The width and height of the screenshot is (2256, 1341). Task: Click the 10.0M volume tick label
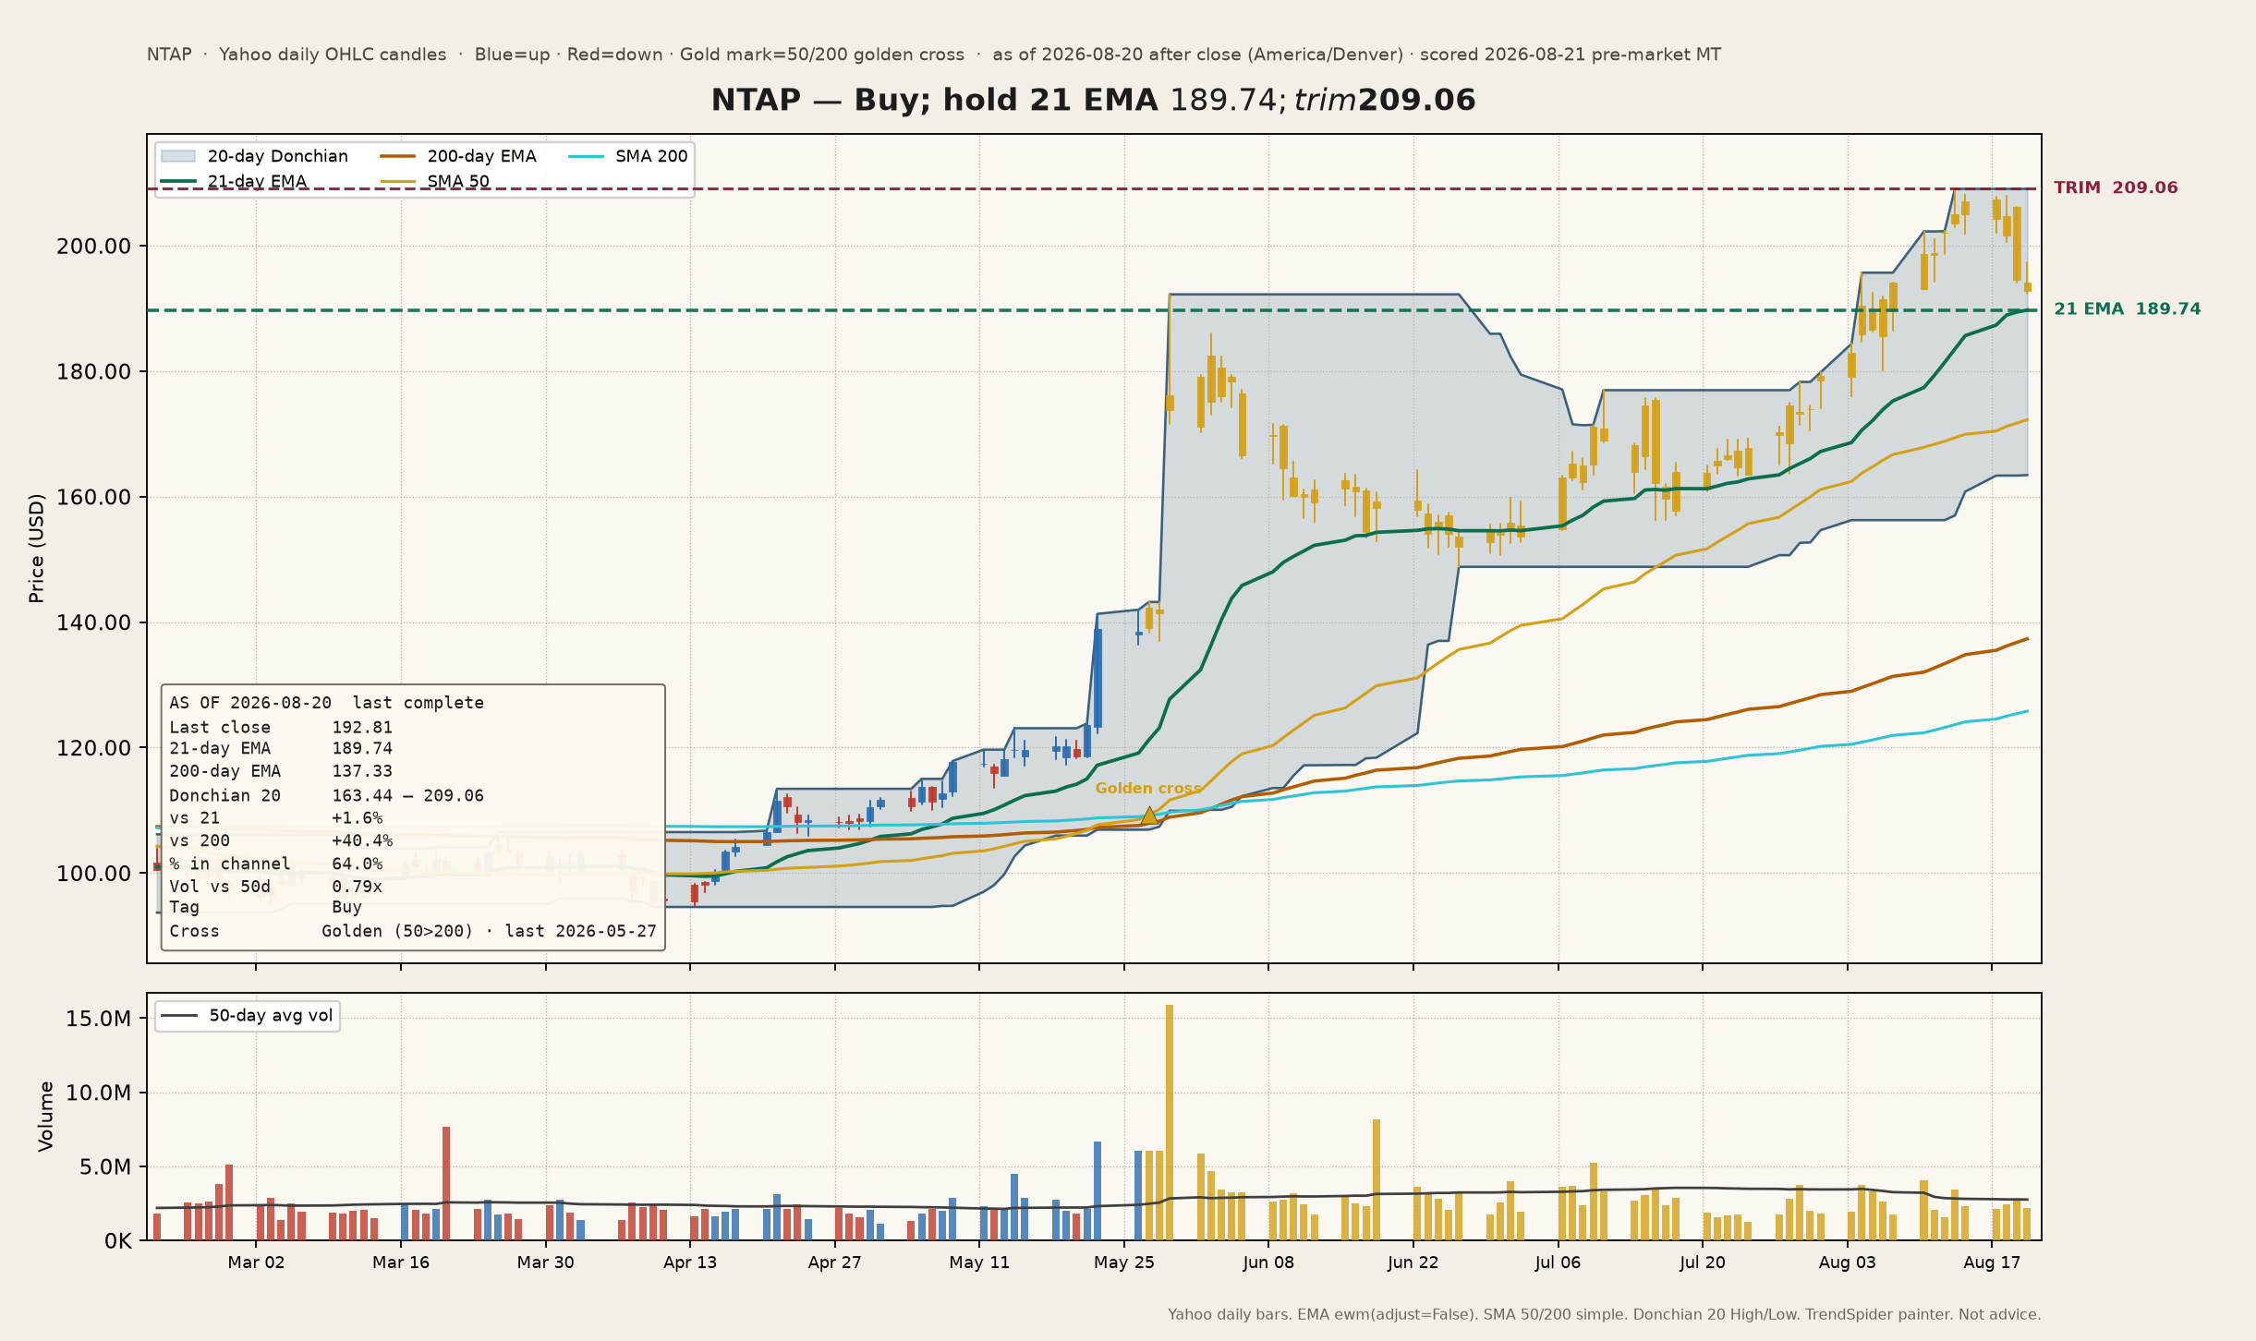[99, 1093]
